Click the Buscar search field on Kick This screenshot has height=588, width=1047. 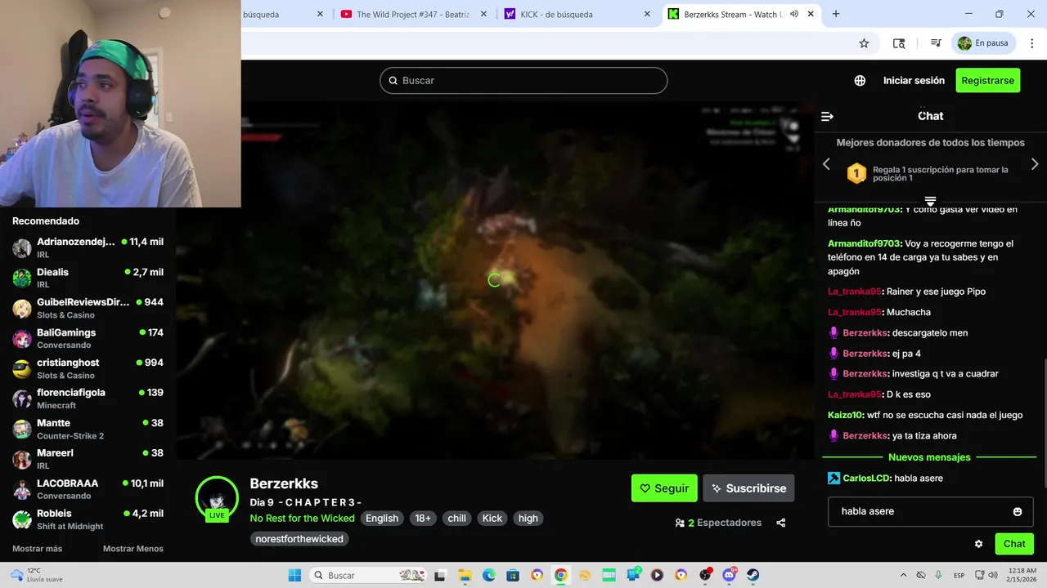click(523, 80)
